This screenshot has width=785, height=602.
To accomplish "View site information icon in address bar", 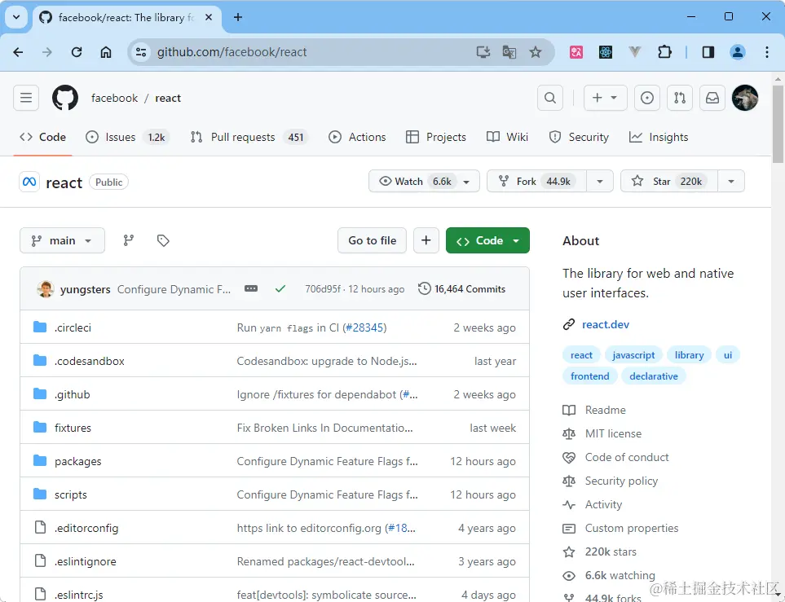I will pos(141,52).
